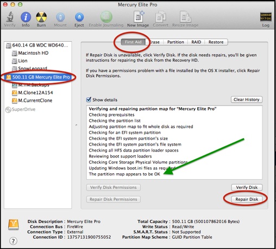
Task: Click the Convert toolbar icon
Action: pos(160,17)
